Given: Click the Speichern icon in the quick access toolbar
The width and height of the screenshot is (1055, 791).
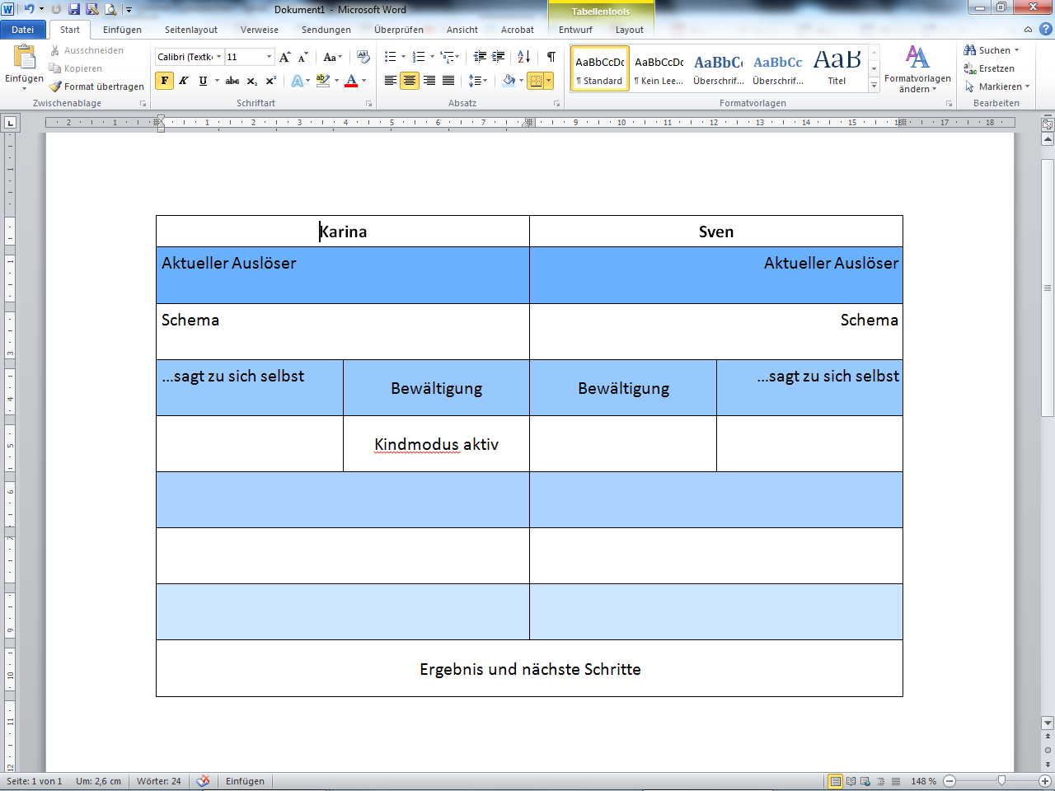Looking at the screenshot, I should click(x=75, y=8).
